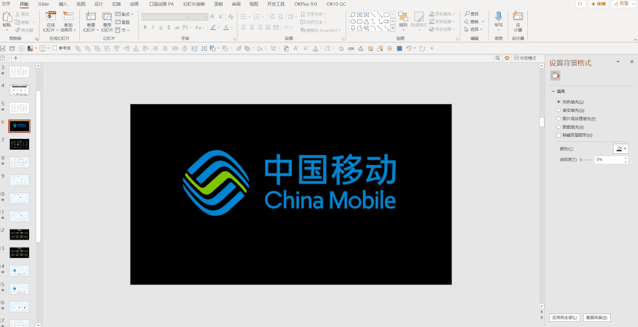638x327 pixels.
Task: Open the 节 section dropdown
Action: coord(123,30)
